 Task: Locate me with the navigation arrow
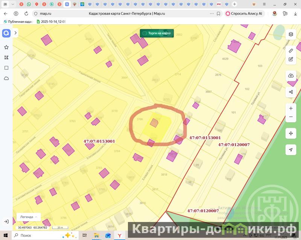click(x=291, y=150)
